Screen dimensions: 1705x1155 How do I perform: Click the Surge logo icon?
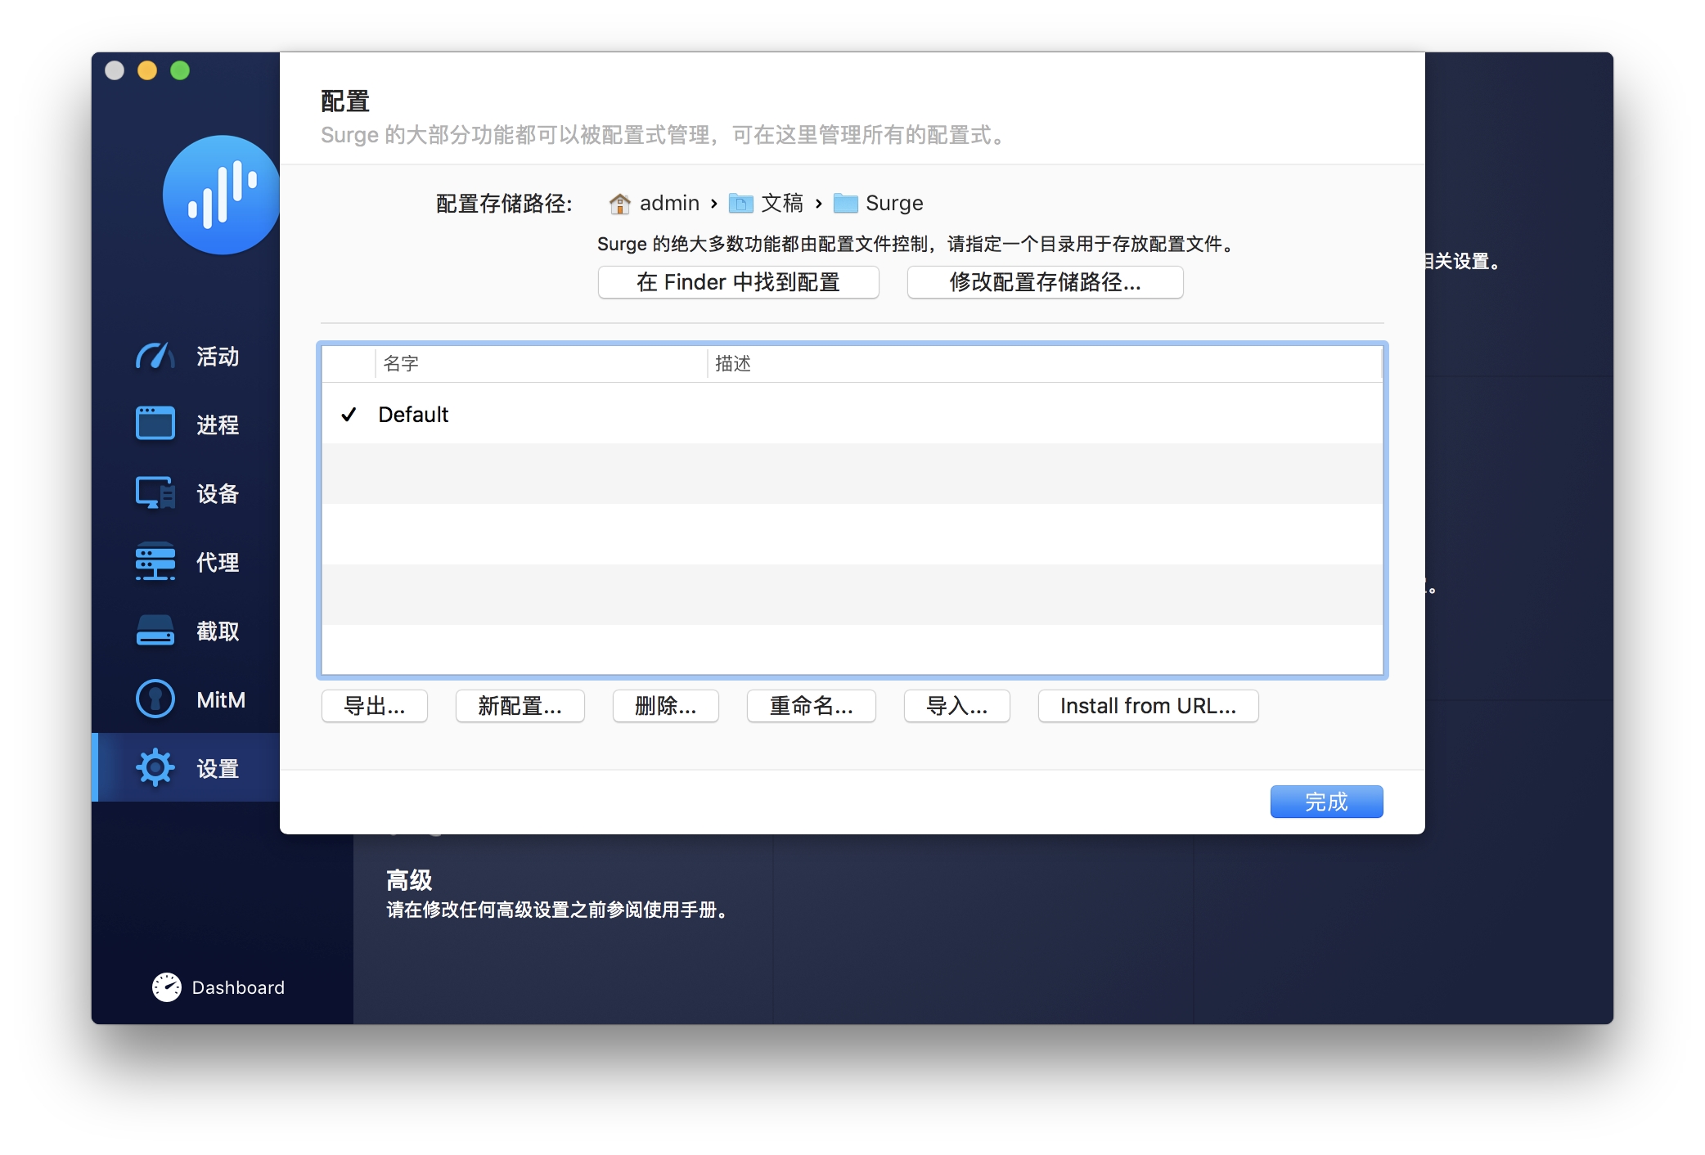221,195
